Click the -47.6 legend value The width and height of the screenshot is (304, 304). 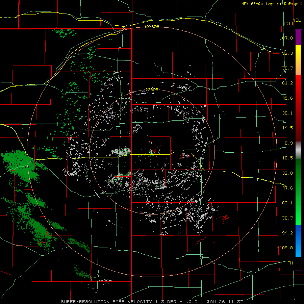(286, 188)
